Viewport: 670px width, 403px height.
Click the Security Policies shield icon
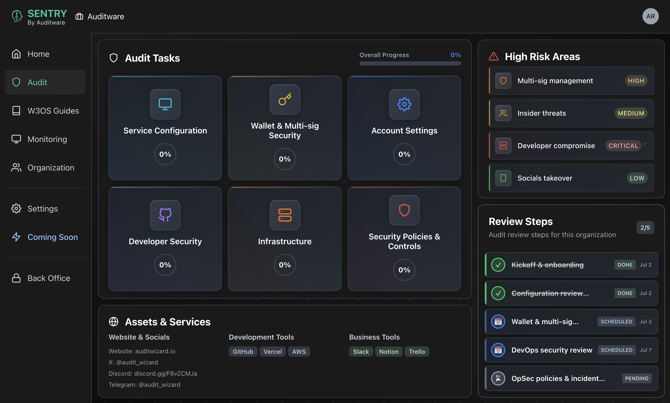pyautogui.click(x=404, y=210)
